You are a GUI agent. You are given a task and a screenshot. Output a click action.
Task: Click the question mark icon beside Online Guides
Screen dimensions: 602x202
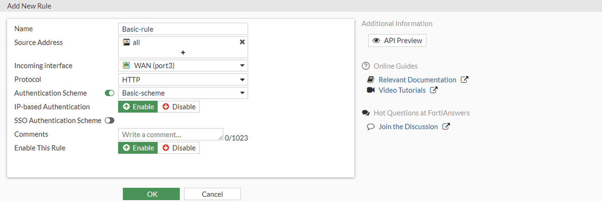pyautogui.click(x=365, y=66)
